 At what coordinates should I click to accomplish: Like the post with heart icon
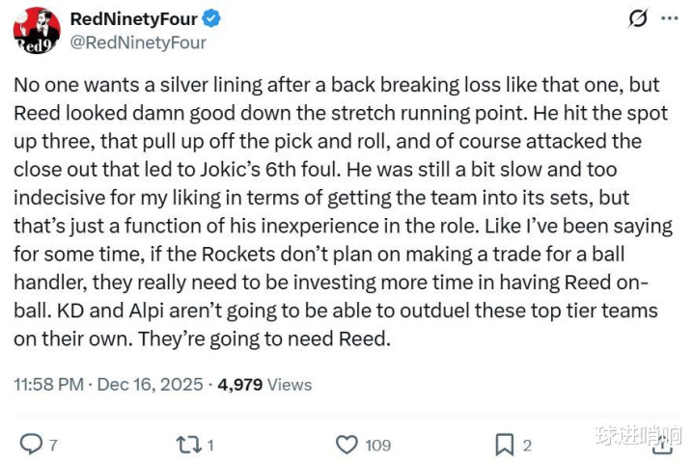click(347, 444)
